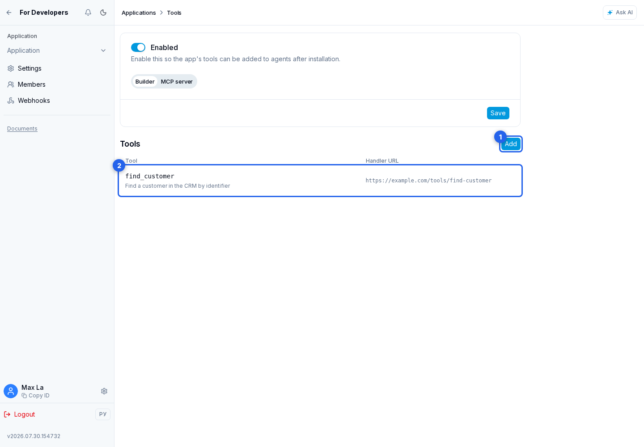This screenshot has height=447, width=644.
Task: Click the tool description about CRM identifier
Action: click(178, 186)
